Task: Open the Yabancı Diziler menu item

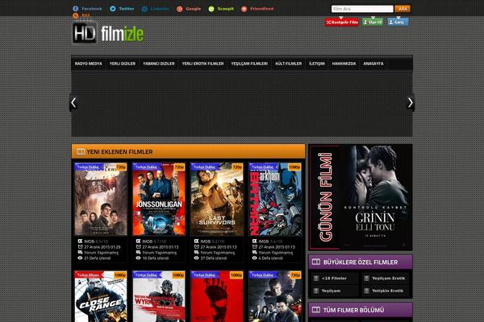Action: tap(159, 64)
